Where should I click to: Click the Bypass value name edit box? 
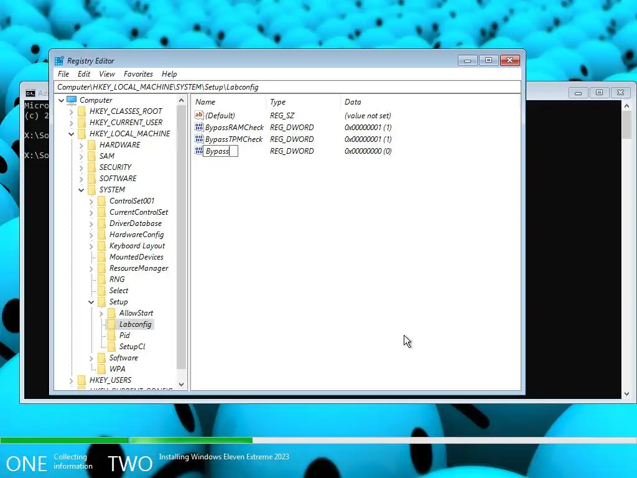(x=221, y=151)
